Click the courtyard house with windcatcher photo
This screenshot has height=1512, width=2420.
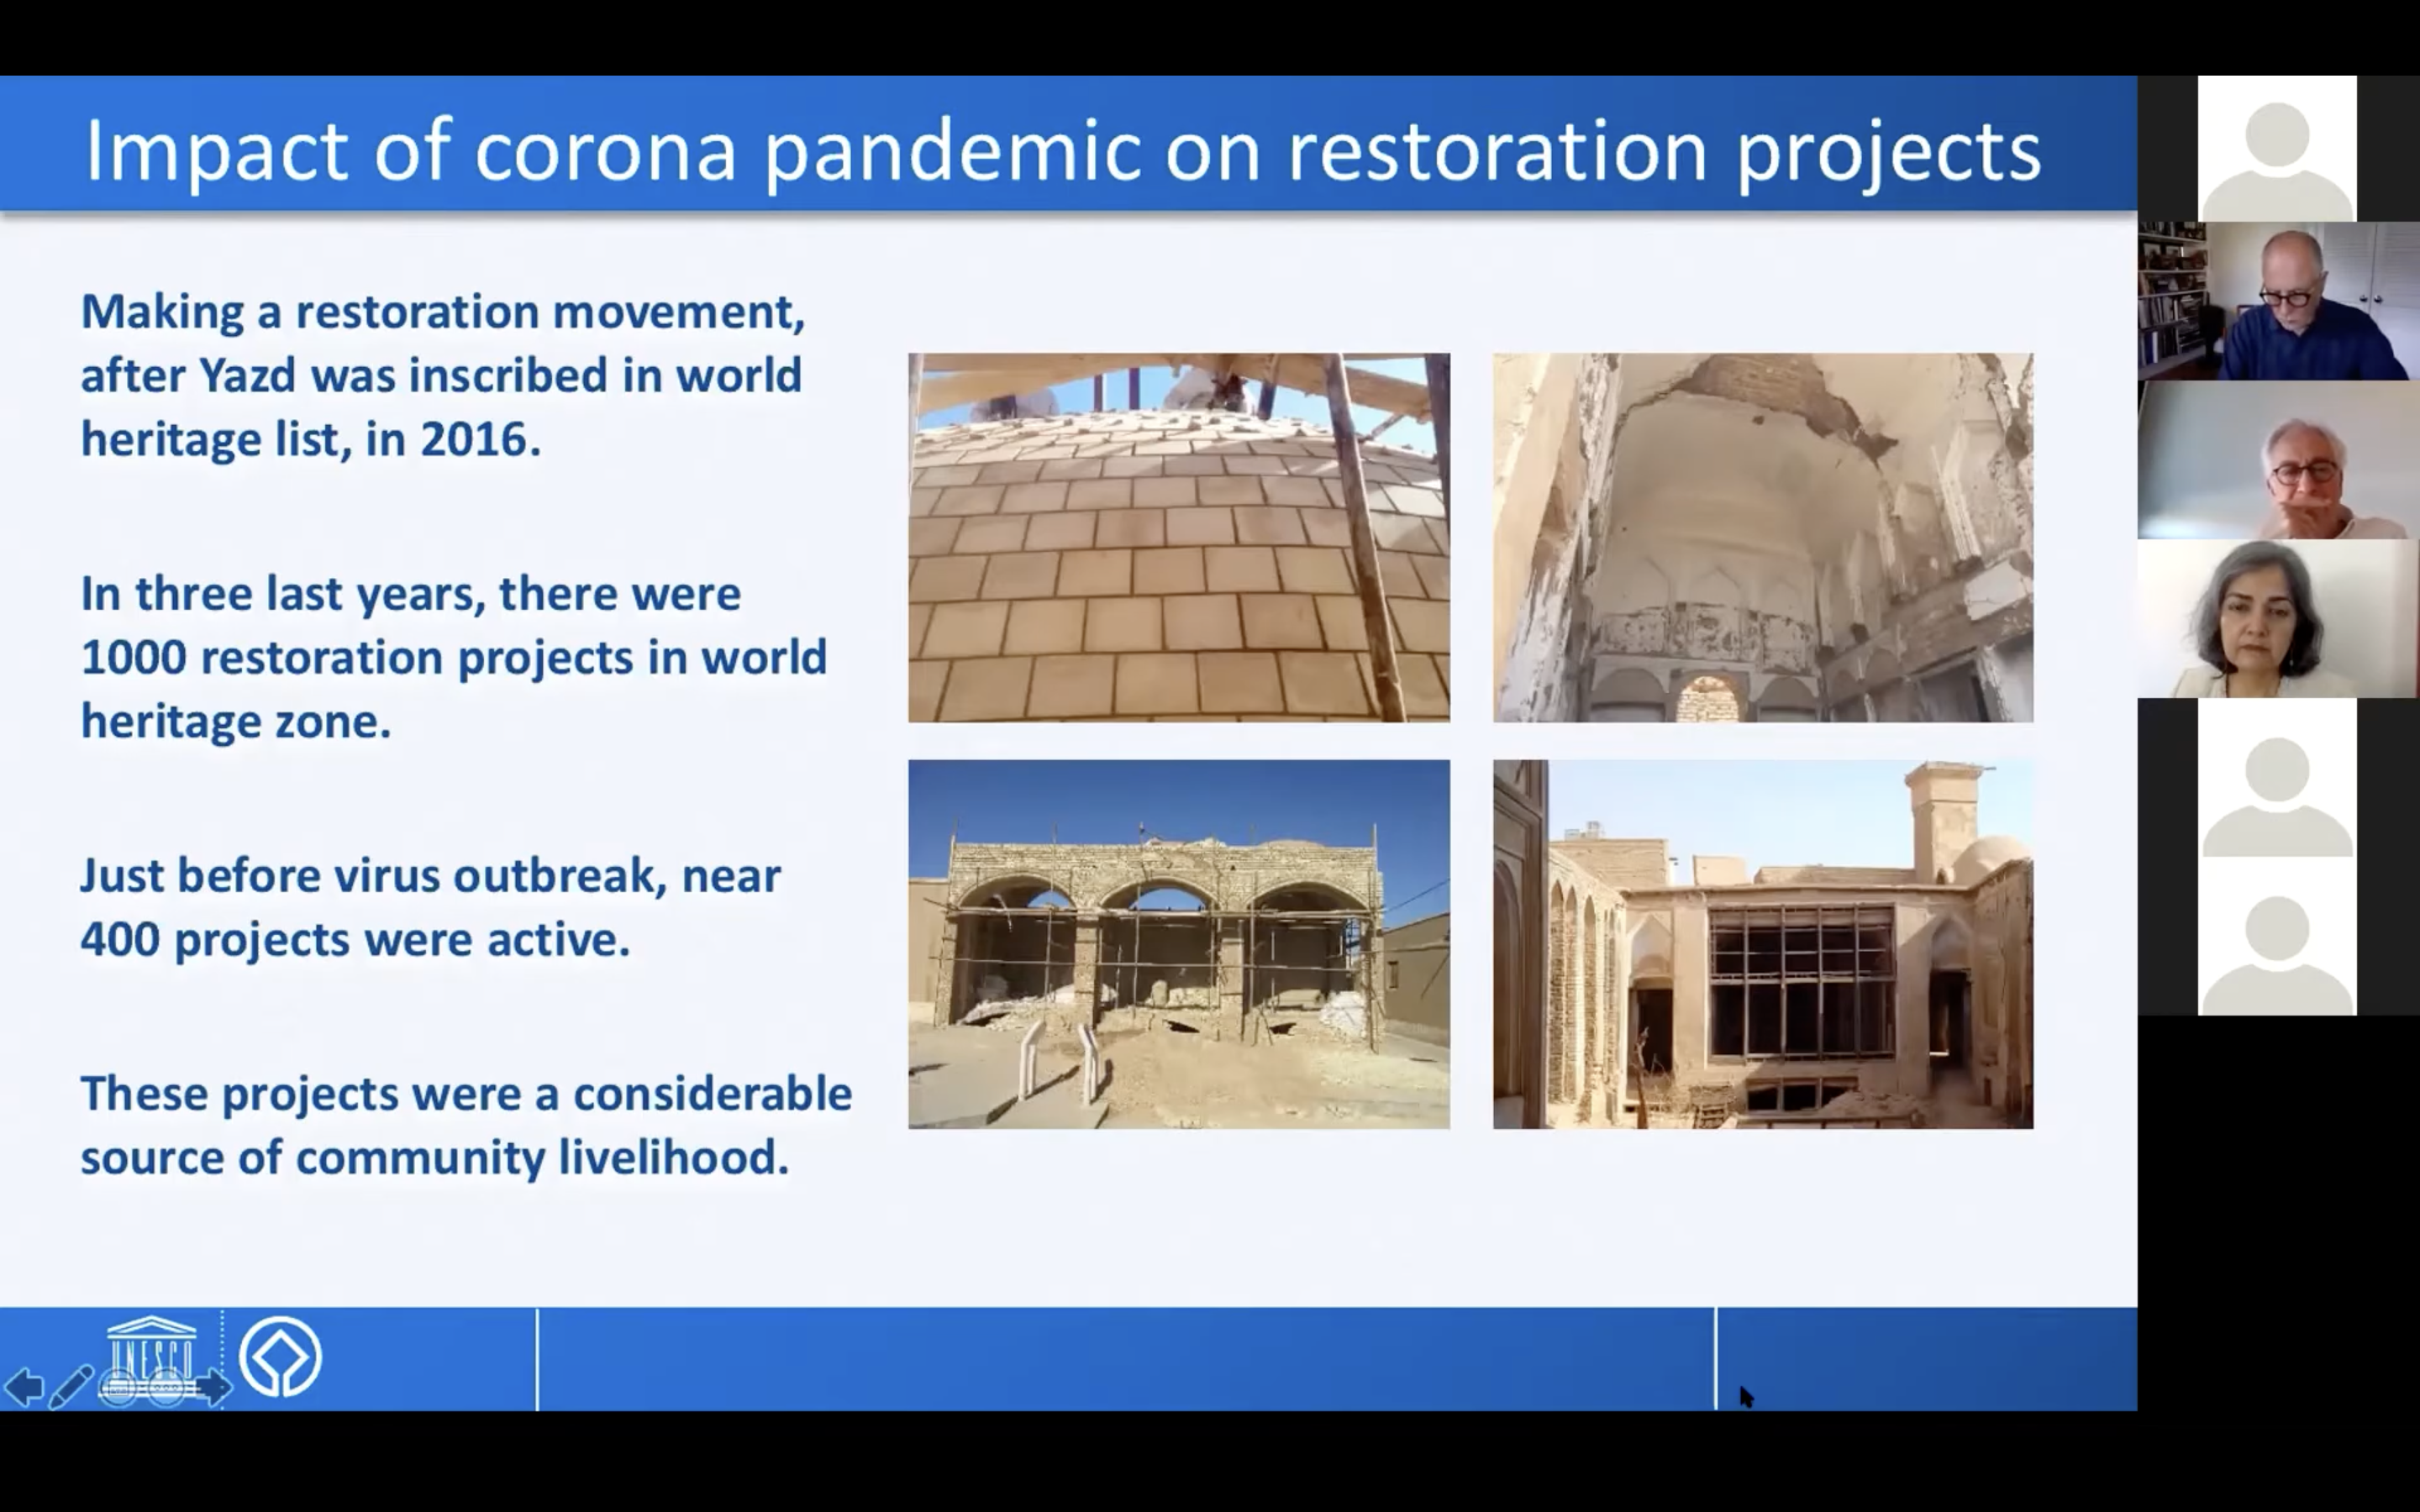[x=1762, y=944]
